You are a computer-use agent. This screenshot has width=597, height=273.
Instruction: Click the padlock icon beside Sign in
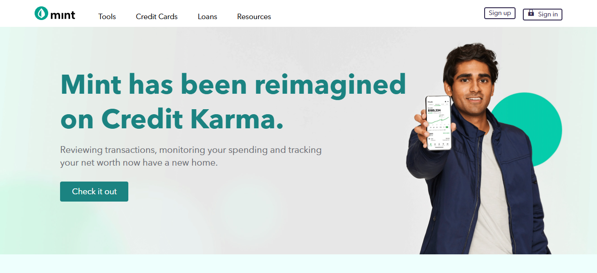tap(531, 13)
